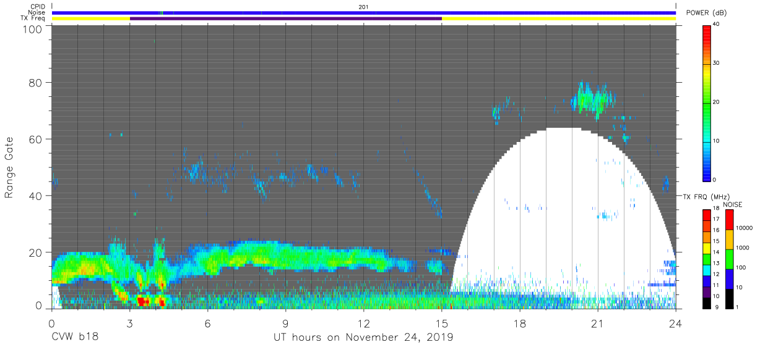Click the Range Gate axis title
This screenshot has height=350, width=760.
[9, 167]
